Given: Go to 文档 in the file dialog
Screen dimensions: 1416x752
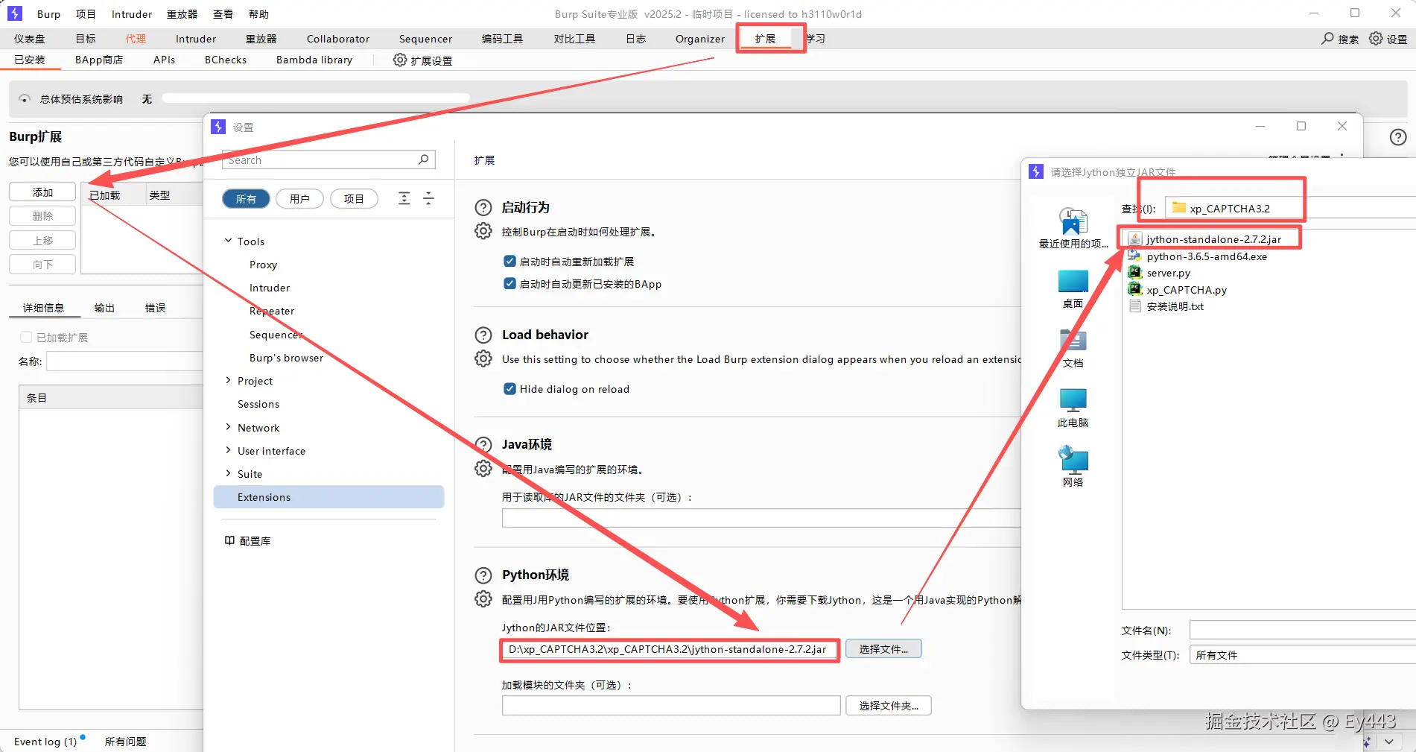Looking at the screenshot, I should [1073, 349].
